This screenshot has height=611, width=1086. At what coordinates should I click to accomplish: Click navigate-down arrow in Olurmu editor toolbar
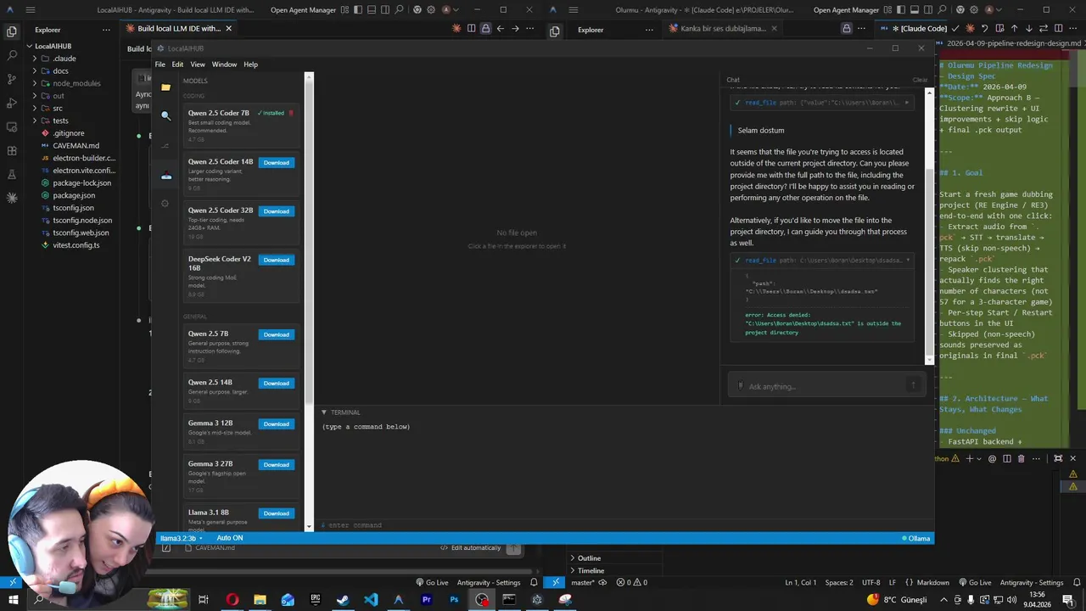[1028, 28]
